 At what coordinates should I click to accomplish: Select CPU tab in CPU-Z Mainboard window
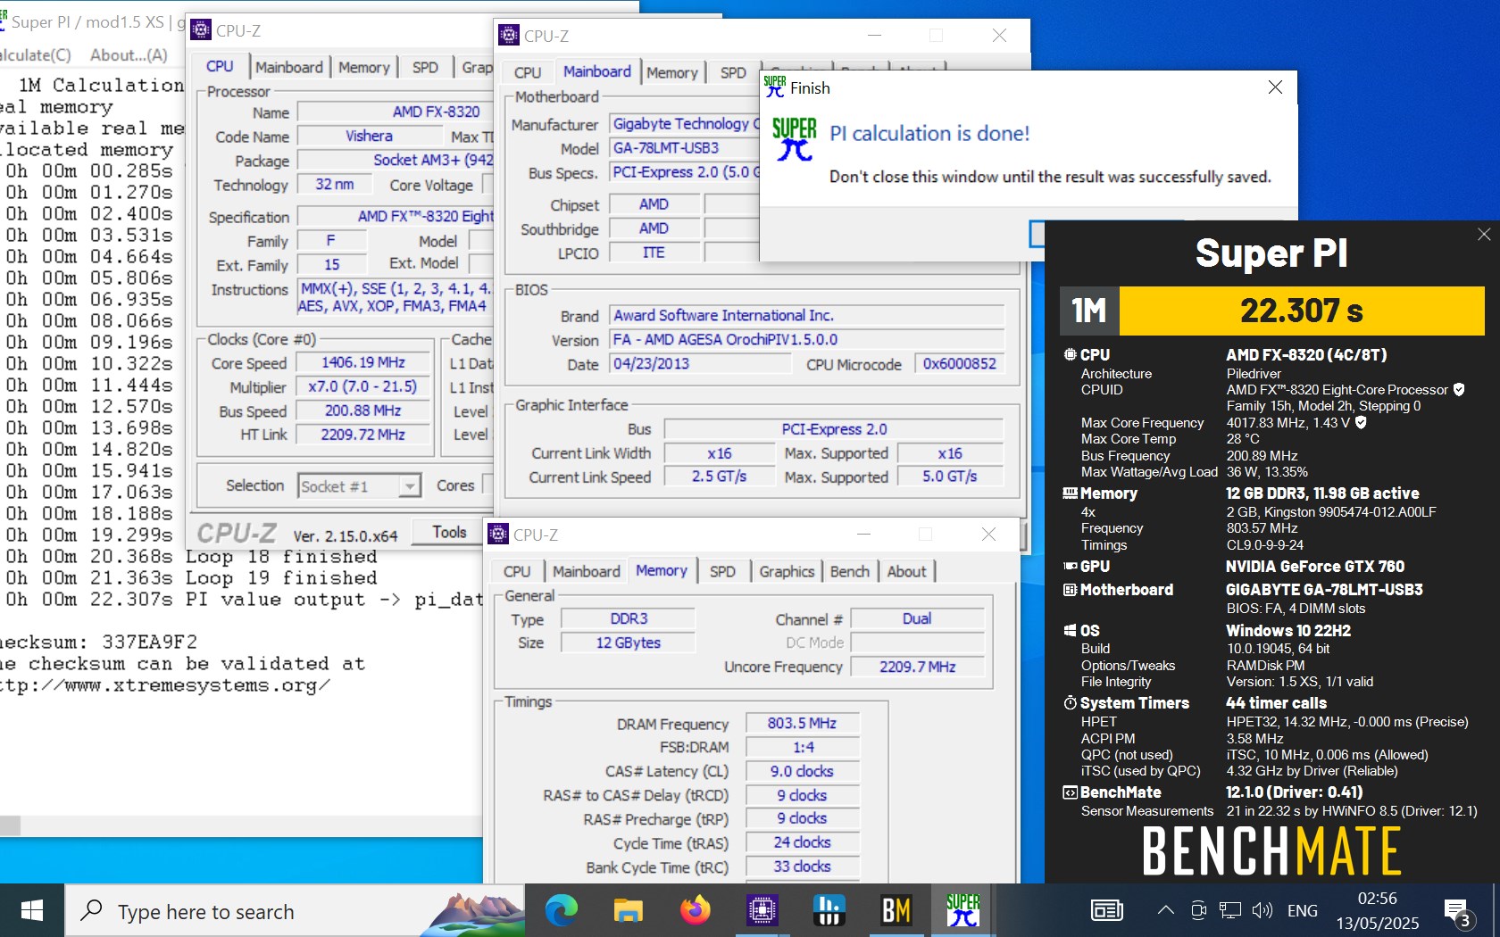(527, 72)
